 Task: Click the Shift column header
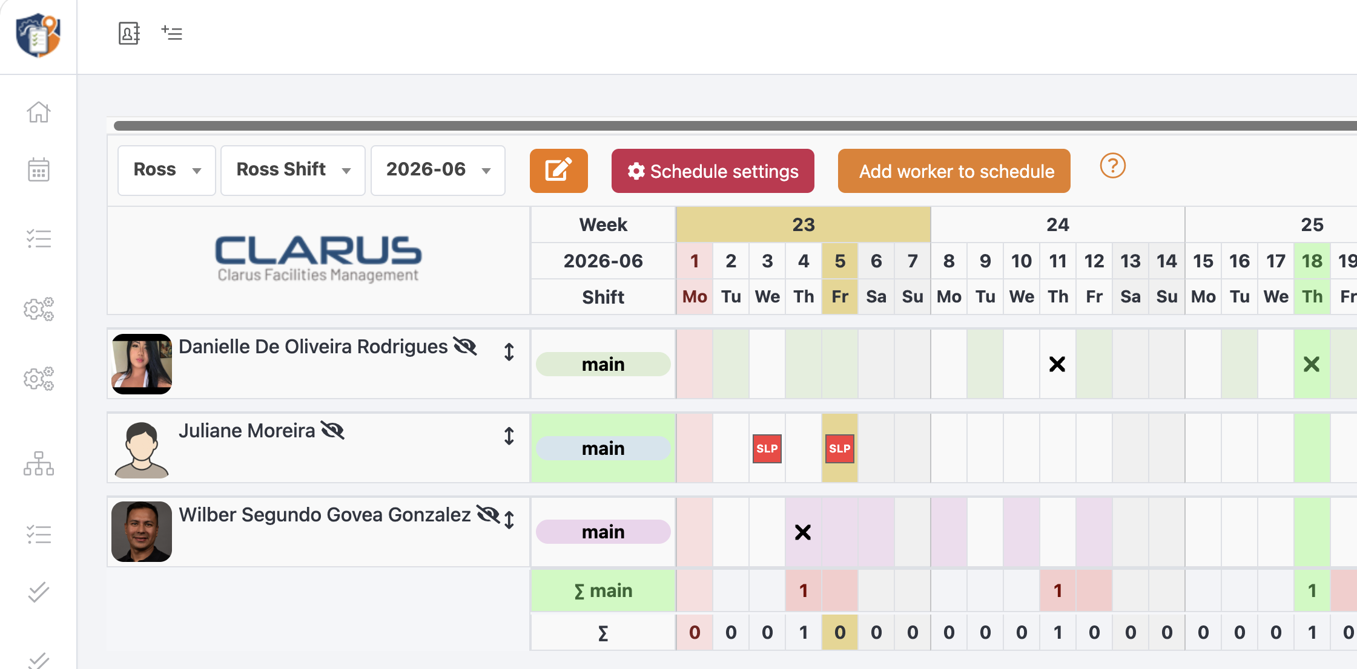(x=603, y=296)
